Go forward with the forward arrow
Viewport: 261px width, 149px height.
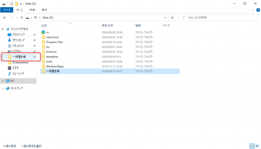click(11, 18)
